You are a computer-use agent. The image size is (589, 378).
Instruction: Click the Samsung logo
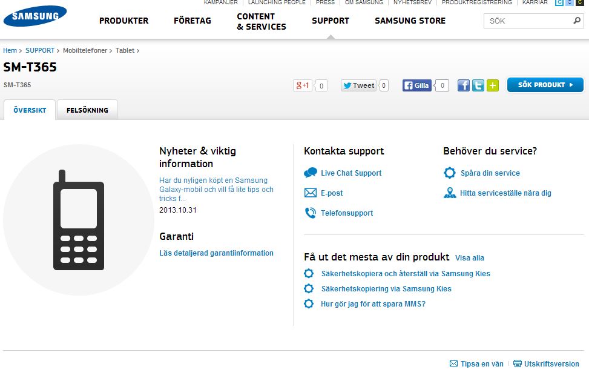tap(35, 17)
